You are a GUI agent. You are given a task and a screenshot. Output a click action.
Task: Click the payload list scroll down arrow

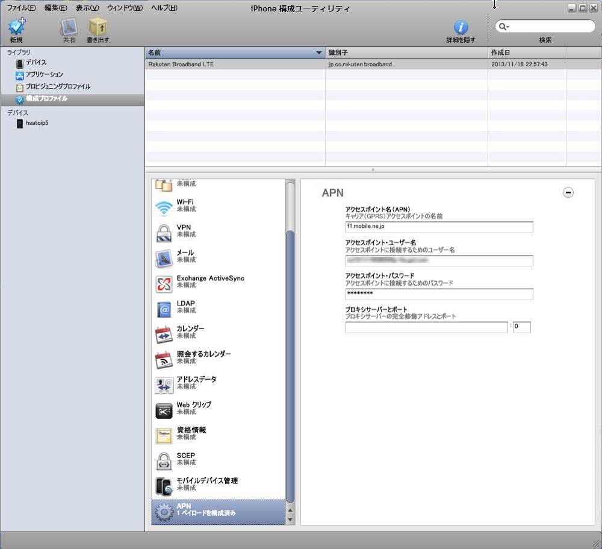pyautogui.click(x=290, y=519)
